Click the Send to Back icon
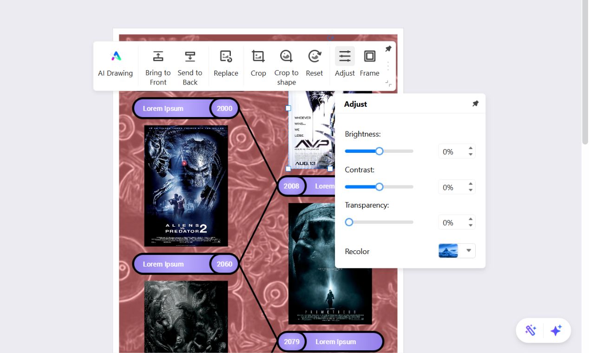Image resolution: width=589 pixels, height=353 pixels. 190,56
